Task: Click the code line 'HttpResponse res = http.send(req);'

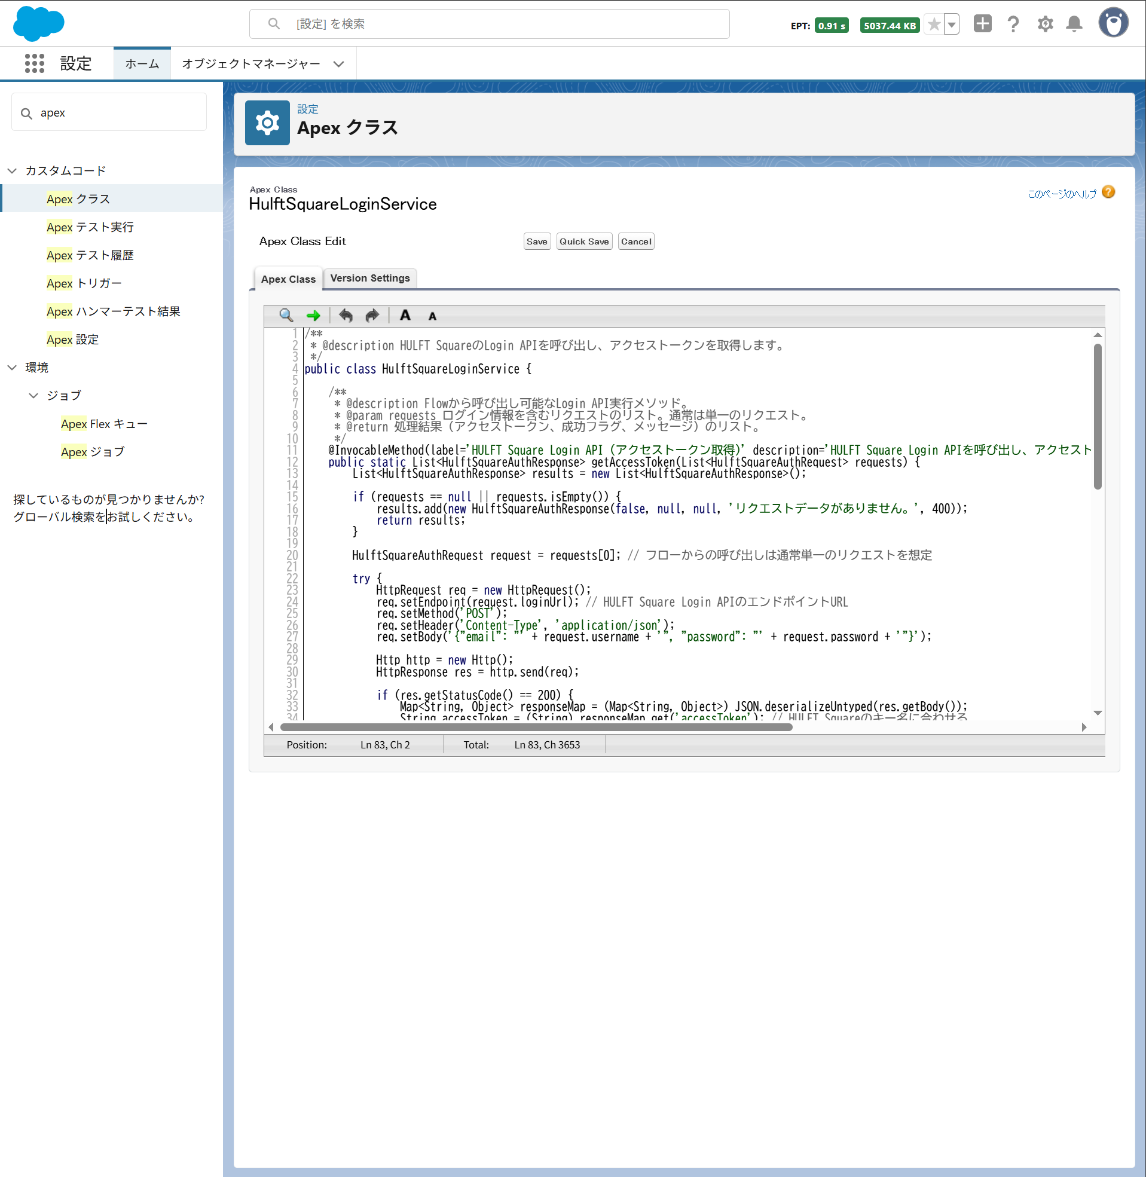Action: [477, 672]
